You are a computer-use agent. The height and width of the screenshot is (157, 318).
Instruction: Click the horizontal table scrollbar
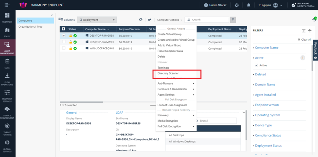(x=82, y=102)
